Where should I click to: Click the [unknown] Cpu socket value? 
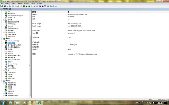pos(71,33)
